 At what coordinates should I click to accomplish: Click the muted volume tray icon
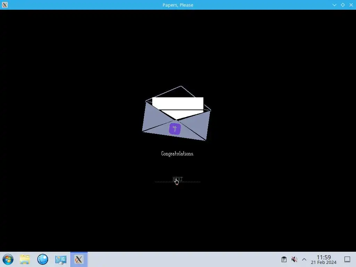(x=294, y=259)
